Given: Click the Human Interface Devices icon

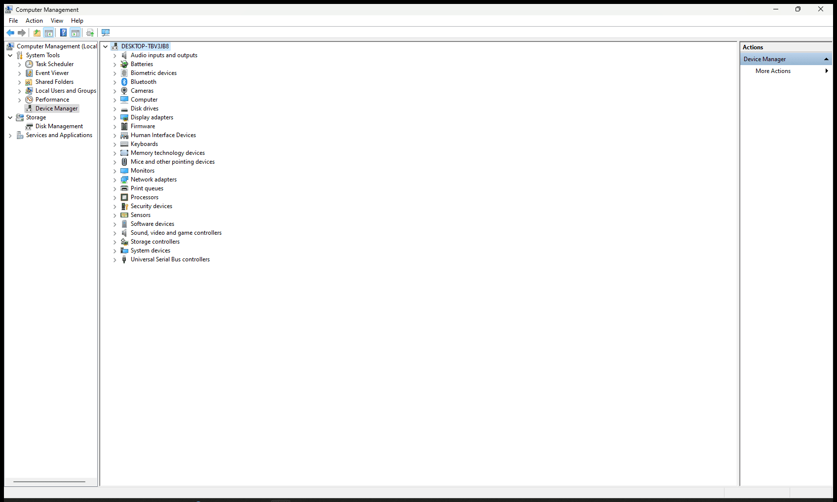Looking at the screenshot, I should 124,135.
